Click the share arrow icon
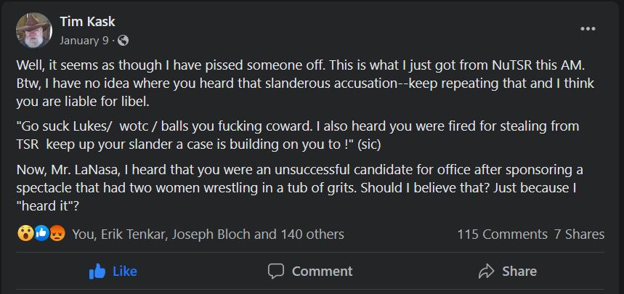This screenshot has width=624, height=294. pyautogui.click(x=486, y=271)
